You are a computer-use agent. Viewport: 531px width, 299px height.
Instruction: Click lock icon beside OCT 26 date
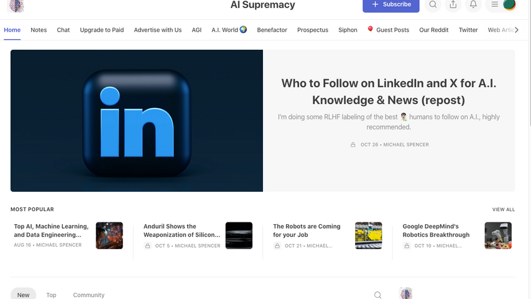pos(353,145)
